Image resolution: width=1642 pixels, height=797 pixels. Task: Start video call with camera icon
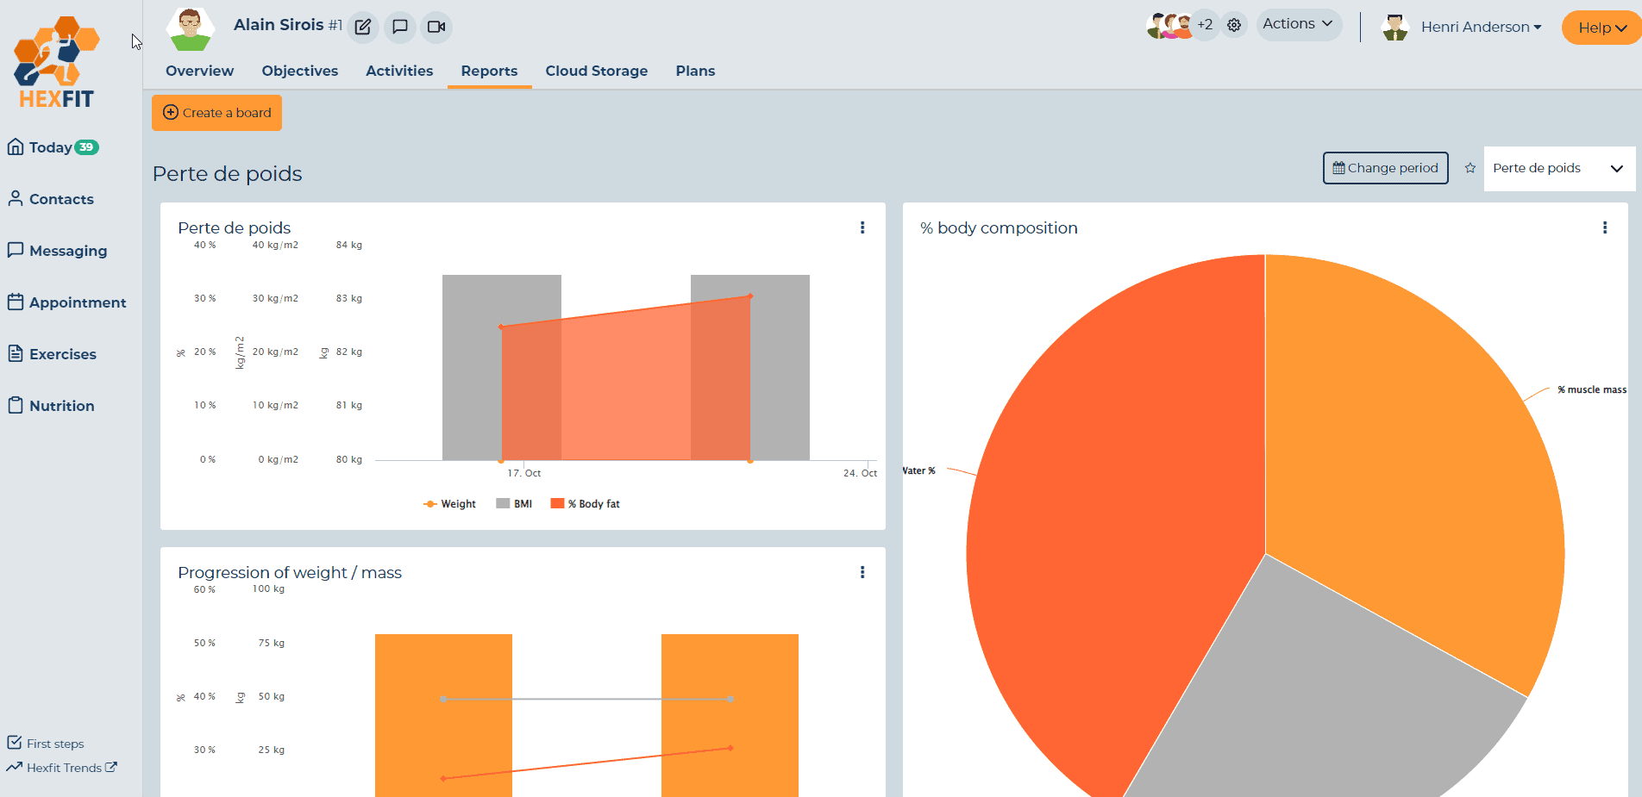pyautogui.click(x=436, y=27)
